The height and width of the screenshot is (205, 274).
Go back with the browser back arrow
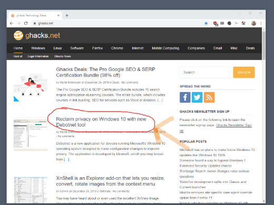tap(12, 23)
